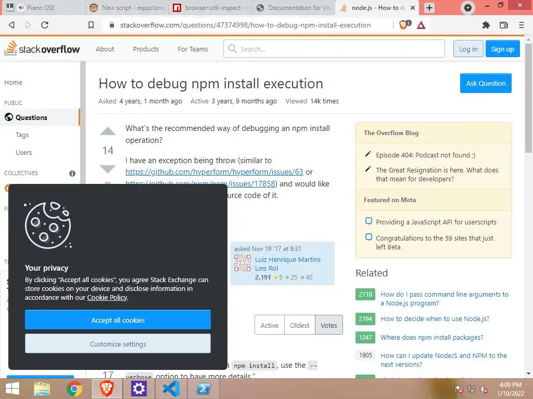Sort answers by Votes
This screenshot has width=533, height=399.
[x=329, y=325]
